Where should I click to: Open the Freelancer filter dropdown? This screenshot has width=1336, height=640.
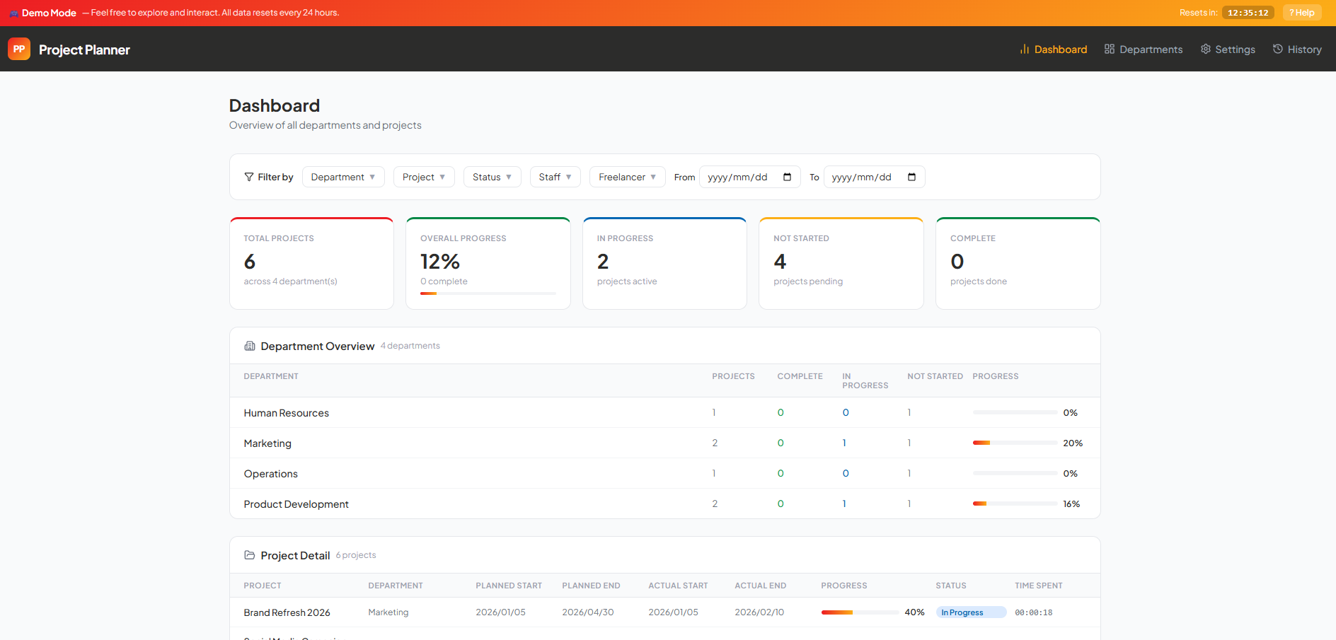tap(628, 177)
